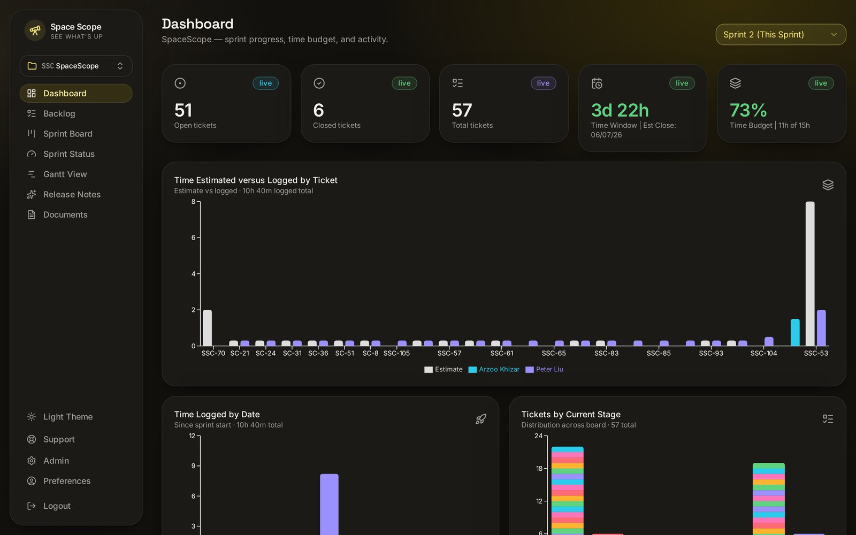Open the Admin settings
Image resolution: width=856 pixels, height=535 pixels.
coord(76,461)
